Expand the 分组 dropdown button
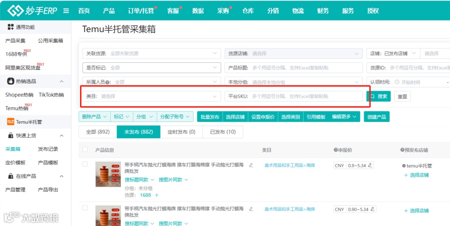Viewport: 450px width, 226px height. point(145,117)
